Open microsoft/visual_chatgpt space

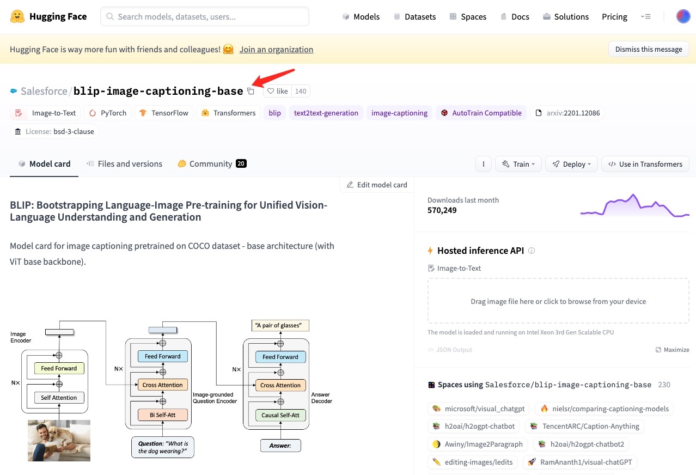tap(478, 409)
